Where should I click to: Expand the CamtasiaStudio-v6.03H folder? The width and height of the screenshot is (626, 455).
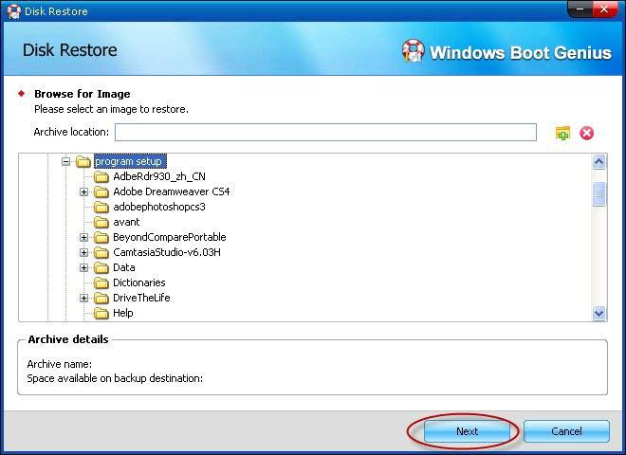pos(83,253)
